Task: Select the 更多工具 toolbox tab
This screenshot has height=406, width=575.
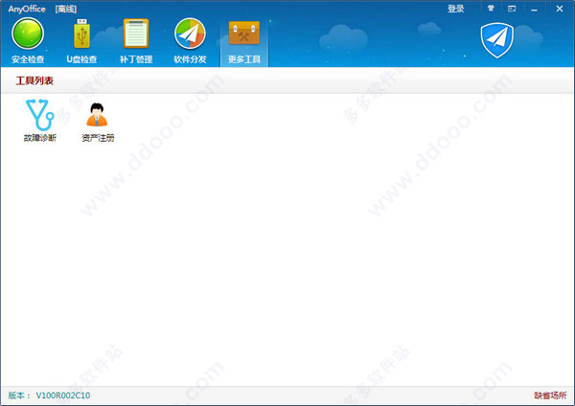Action: click(x=244, y=41)
